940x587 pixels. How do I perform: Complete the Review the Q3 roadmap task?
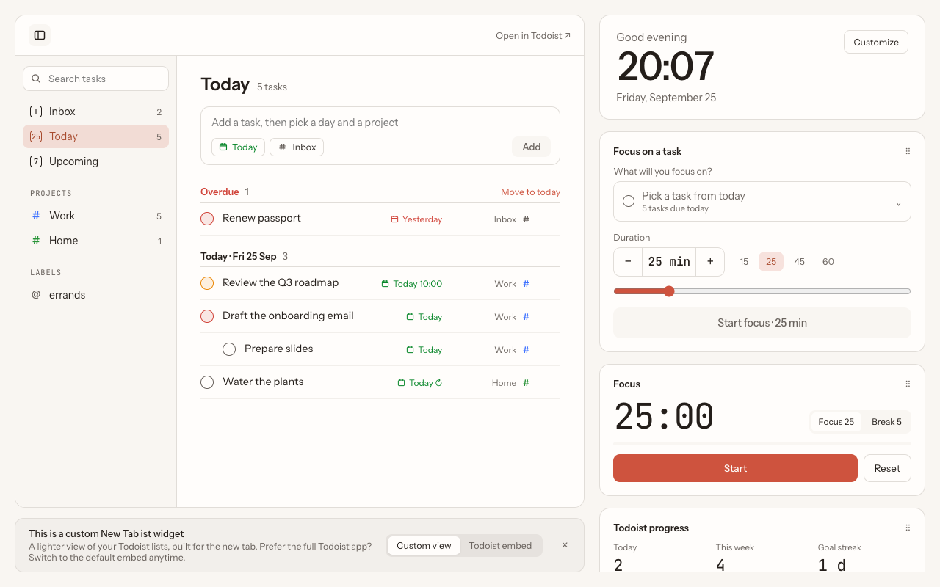click(x=207, y=283)
